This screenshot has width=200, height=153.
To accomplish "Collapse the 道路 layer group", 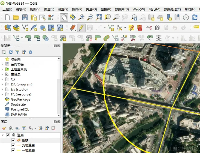I will point(3,135).
